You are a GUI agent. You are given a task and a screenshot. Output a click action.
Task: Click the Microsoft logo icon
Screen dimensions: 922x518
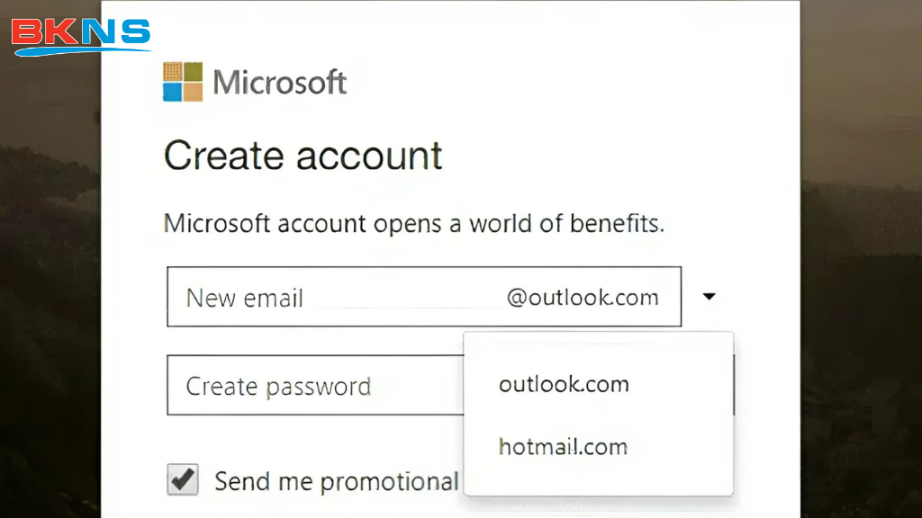click(183, 81)
